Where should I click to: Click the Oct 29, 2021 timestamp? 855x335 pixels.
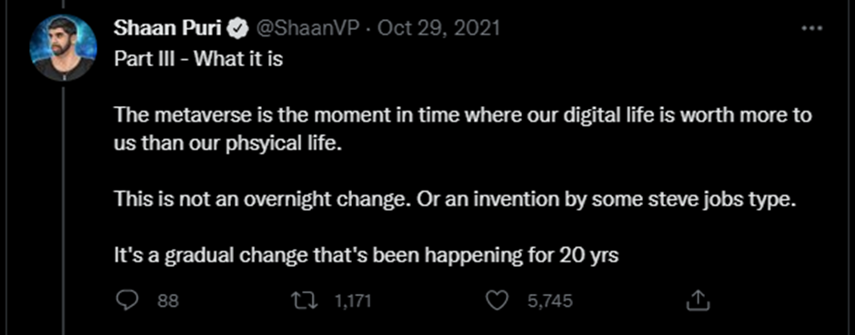click(x=438, y=29)
